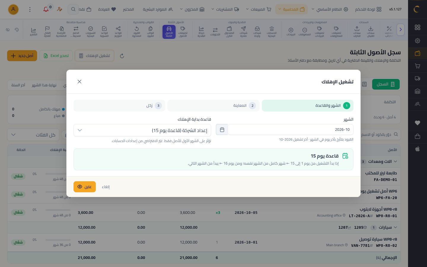The height and width of the screenshot is (267, 427).
Task: Expand the المبيعات top menu dropdown
Action: 259,9
